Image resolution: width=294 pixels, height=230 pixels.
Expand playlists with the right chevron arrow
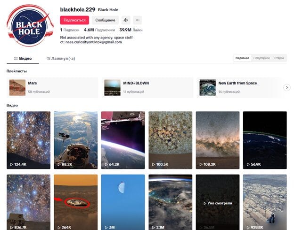[286, 87]
